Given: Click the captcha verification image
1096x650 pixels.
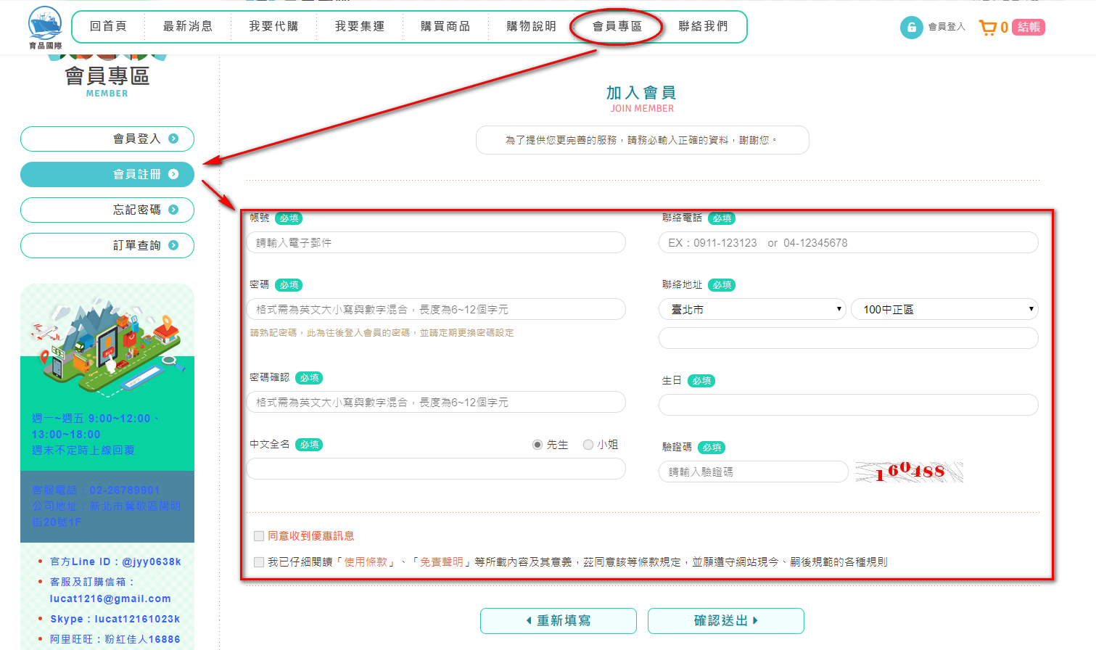Looking at the screenshot, I should point(909,472).
